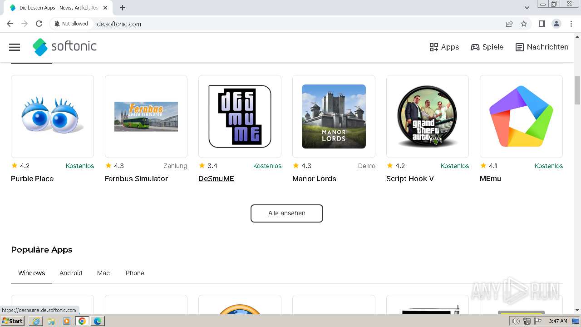Click the MEmu title
This screenshot has width=581, height=327.
pyautogui.click(x=490, y=178)
